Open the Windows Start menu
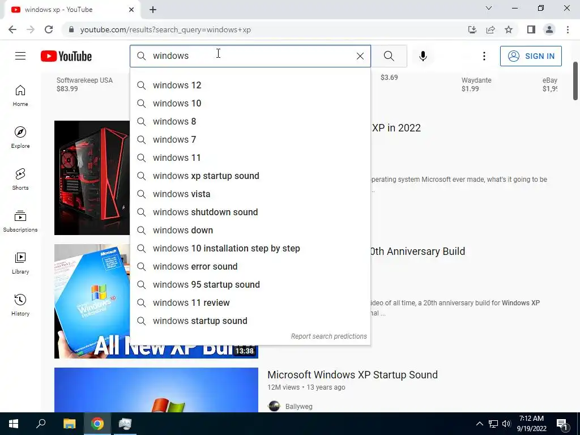580x435 pixels. coord(14,424)
